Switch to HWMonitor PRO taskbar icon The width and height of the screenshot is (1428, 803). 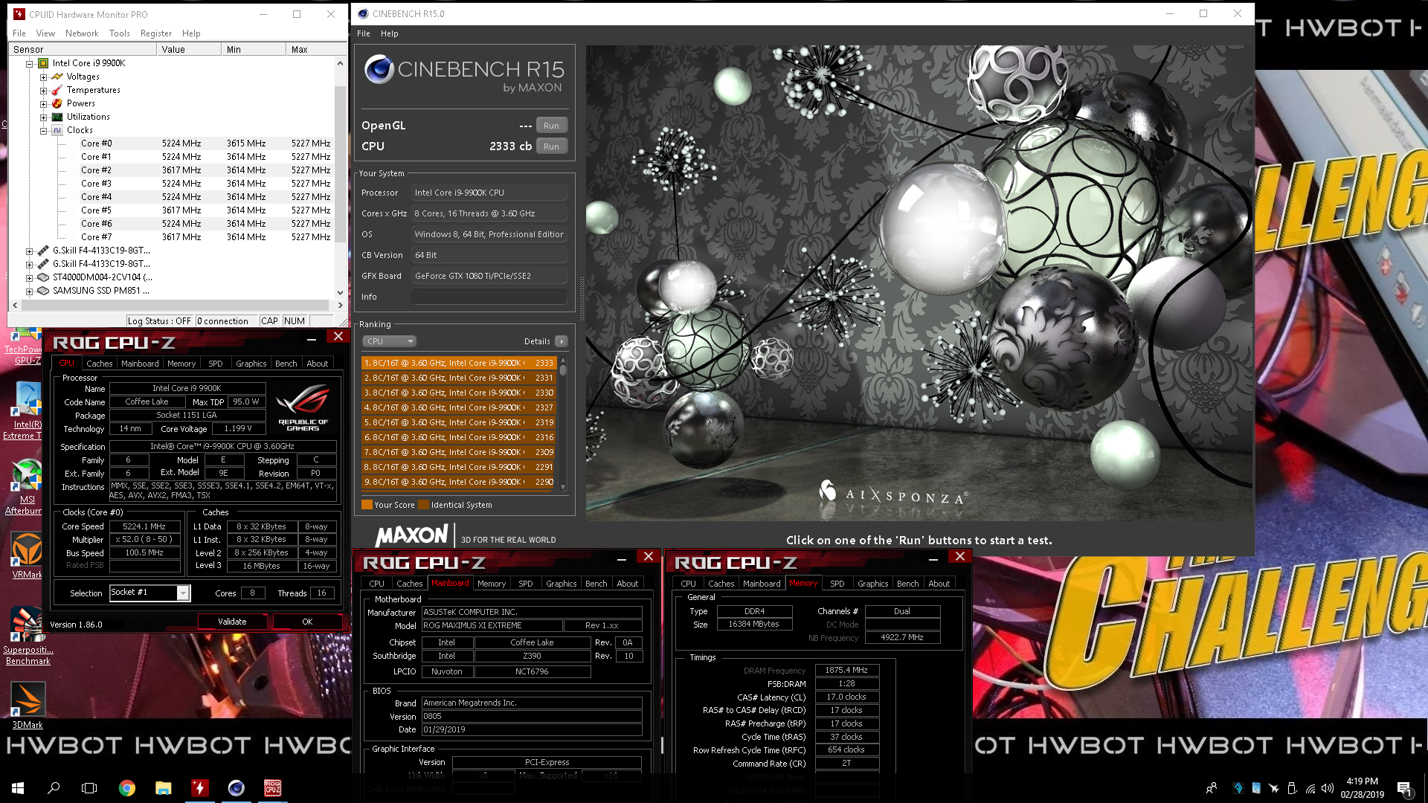click(x=199, y=787)
